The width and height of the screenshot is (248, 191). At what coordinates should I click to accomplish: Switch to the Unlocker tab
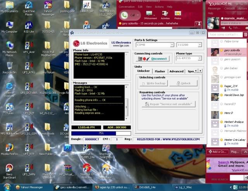[143, 71]
